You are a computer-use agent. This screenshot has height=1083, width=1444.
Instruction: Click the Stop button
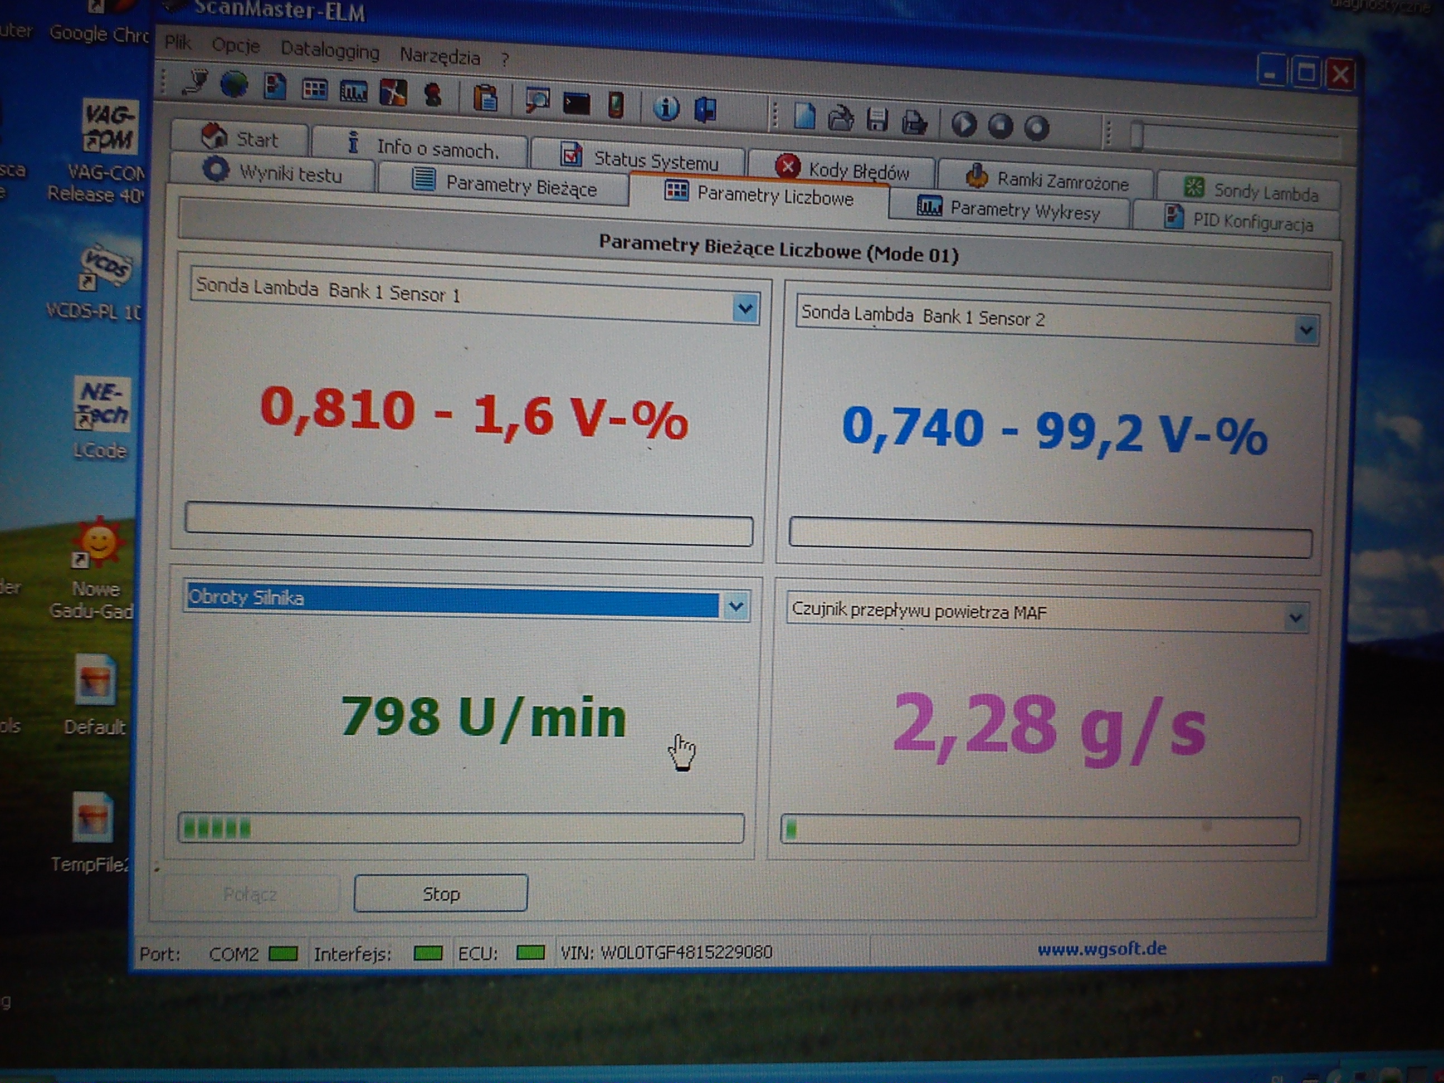click(x=441, y=893)
